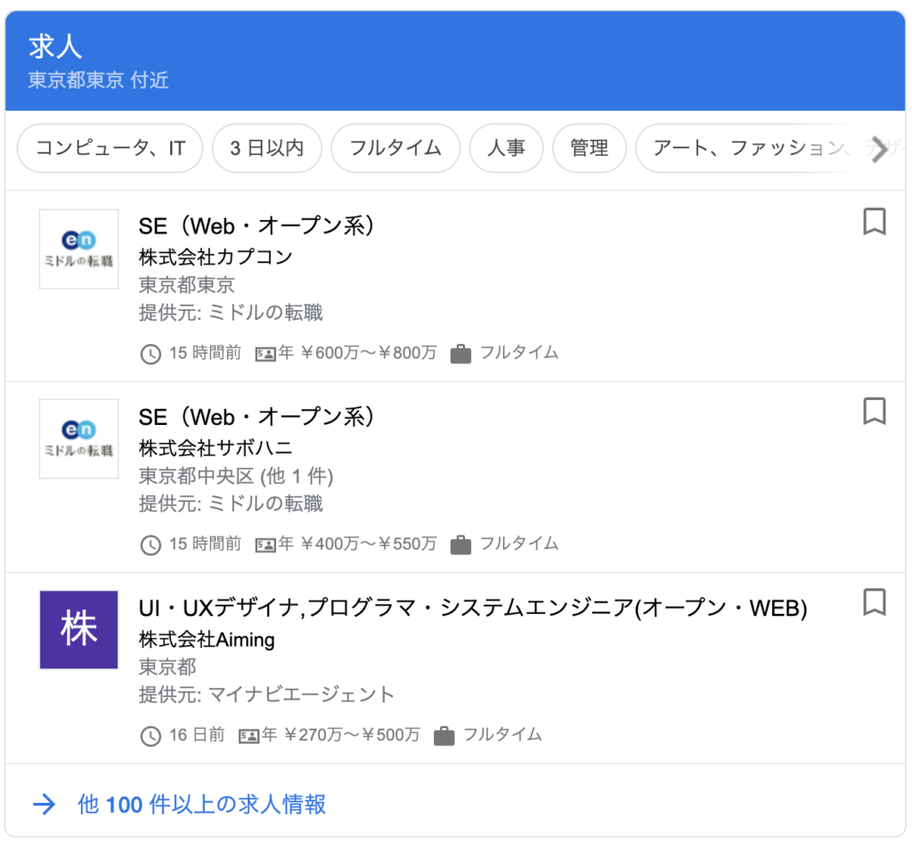The height and width of the screenshot is (843, 912).
Task: Click the briefcase icon on the サボハニ listing
Action: click(x=460, y=544)
